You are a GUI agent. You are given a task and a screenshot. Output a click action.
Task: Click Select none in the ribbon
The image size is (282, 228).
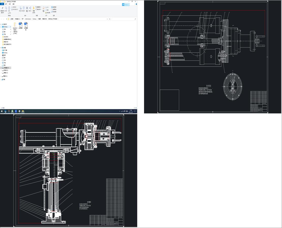pyautogui.click(x=54, y=9)
